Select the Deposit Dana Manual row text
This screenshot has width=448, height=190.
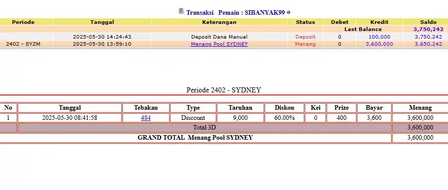(x=219, y=37)
